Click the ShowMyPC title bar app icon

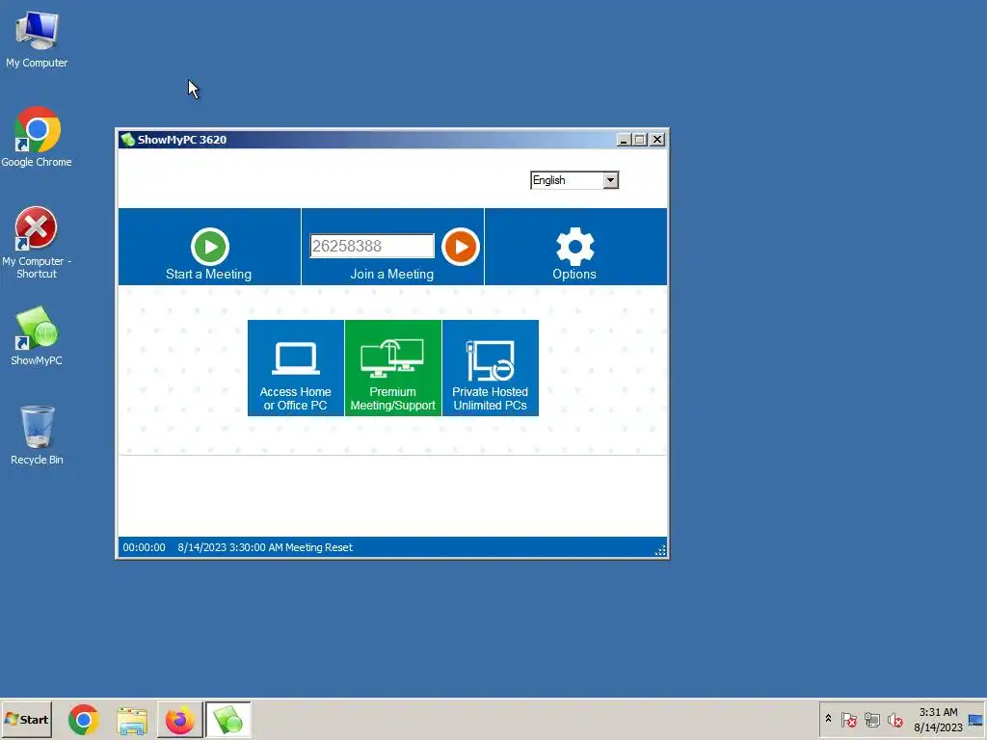pos(128,140)
